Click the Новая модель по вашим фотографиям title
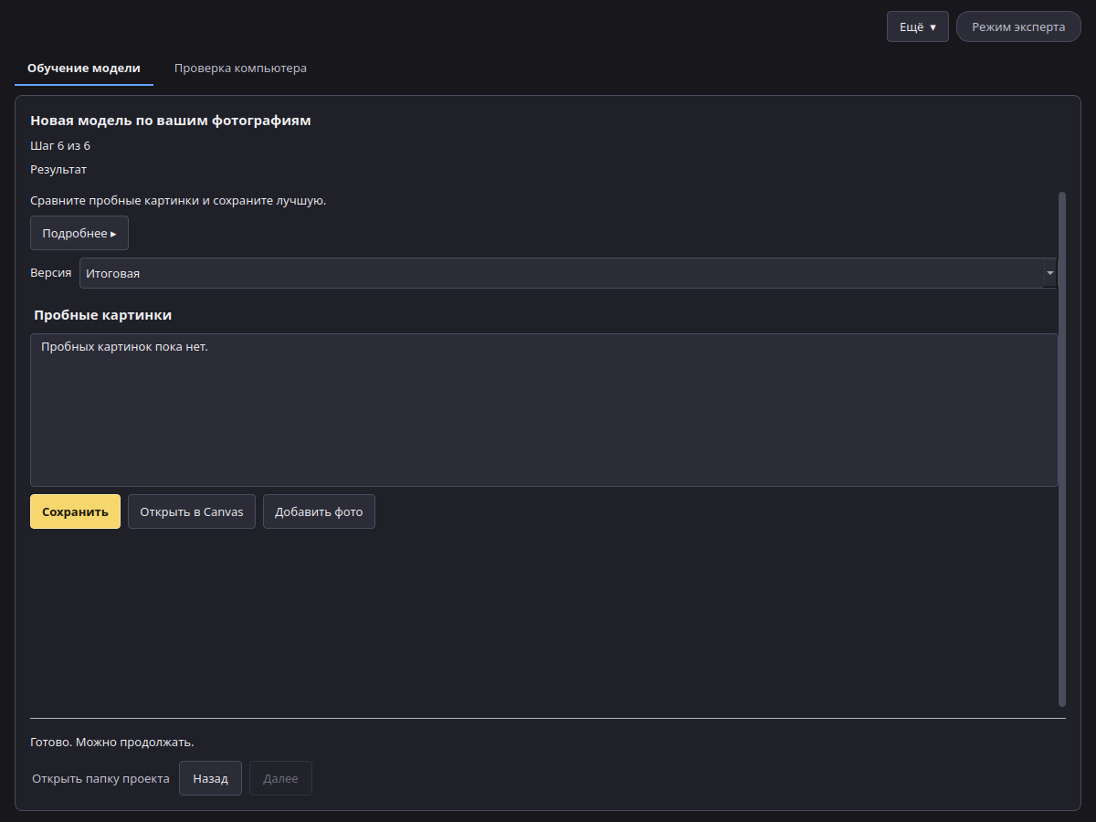The image size is (1096, 822). [171, 121]
